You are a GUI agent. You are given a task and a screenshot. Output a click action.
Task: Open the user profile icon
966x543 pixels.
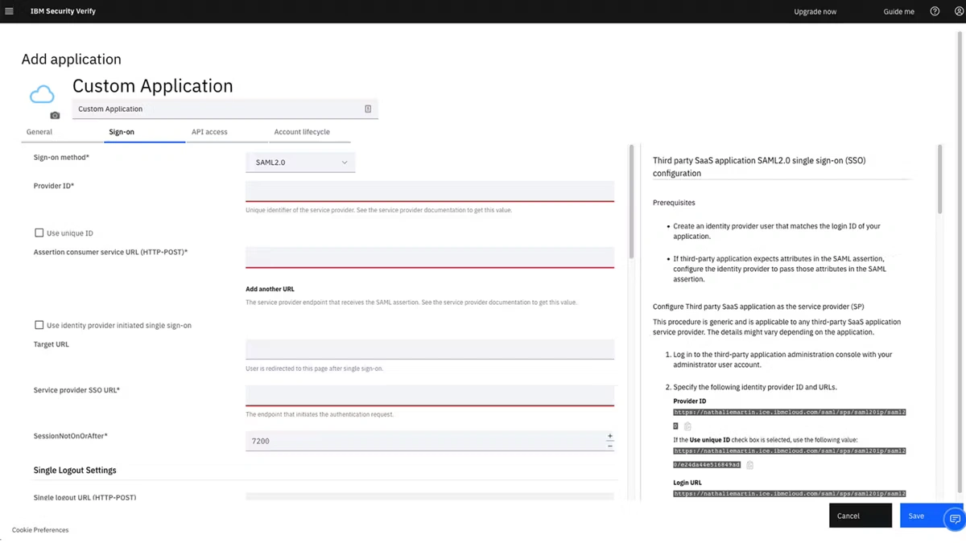pos(958,11)
